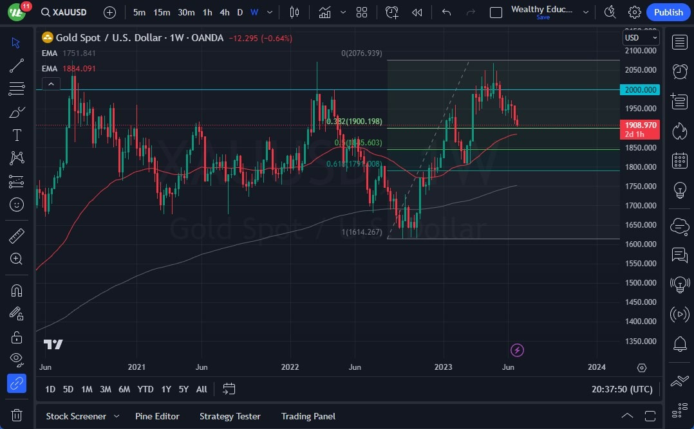
Task: Expand the Stock Screener dropdown arrow
Action: [117, 416]
